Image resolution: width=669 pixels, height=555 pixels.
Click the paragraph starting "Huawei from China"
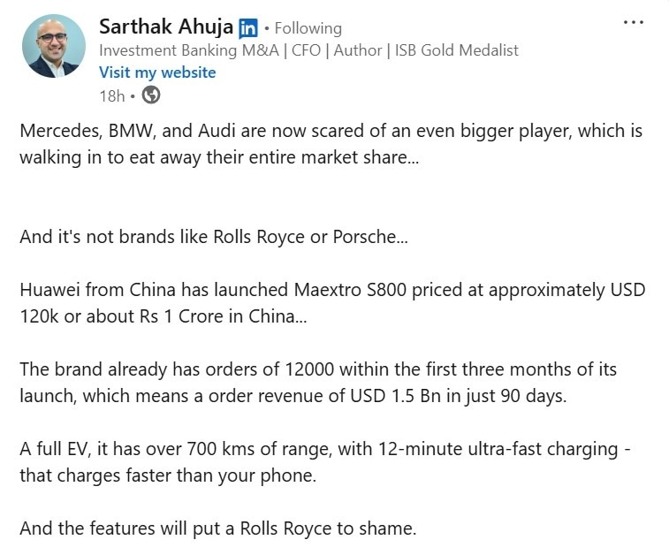(x=332, y=303)
